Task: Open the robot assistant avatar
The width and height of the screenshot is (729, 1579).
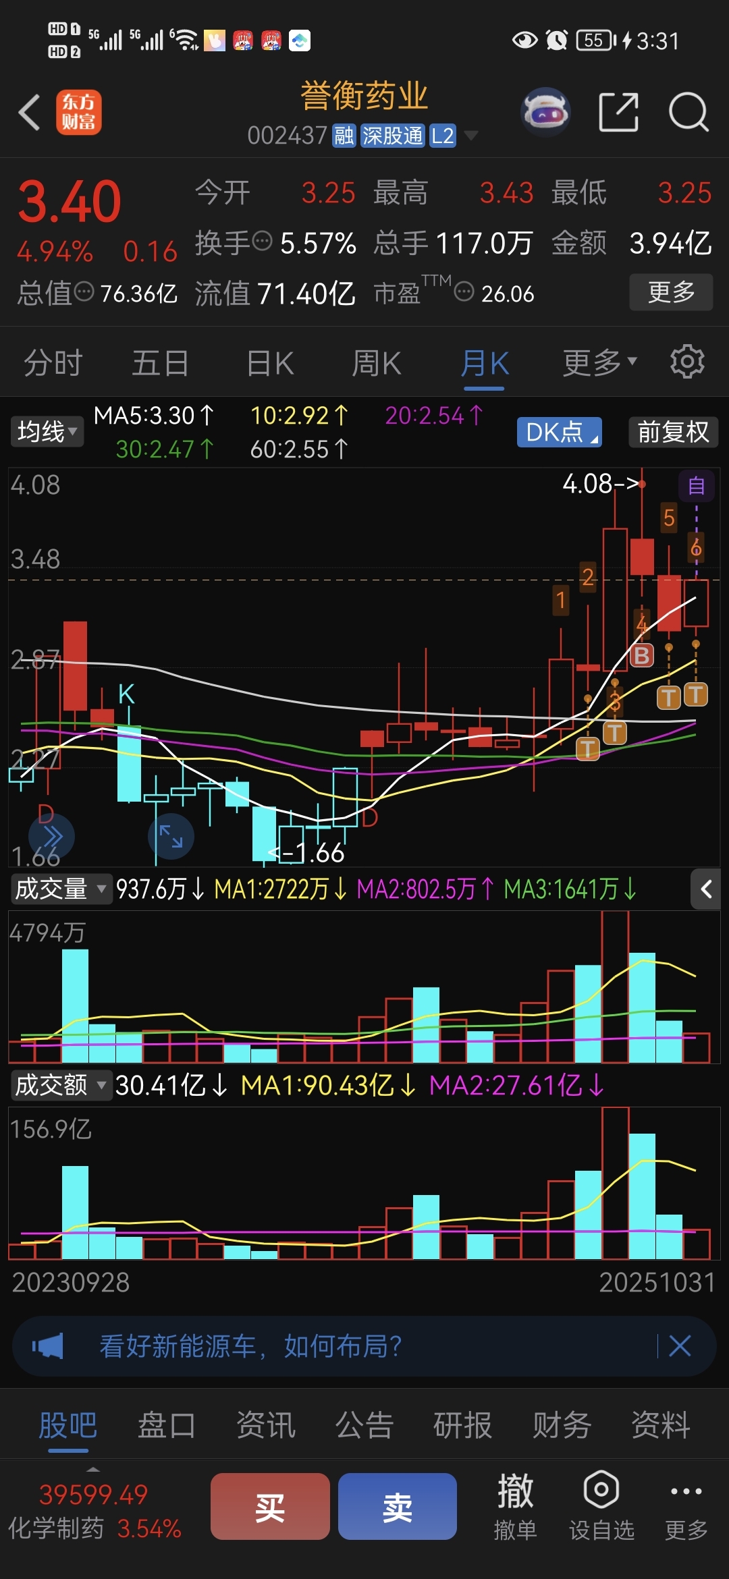Action: click(546, 112)
